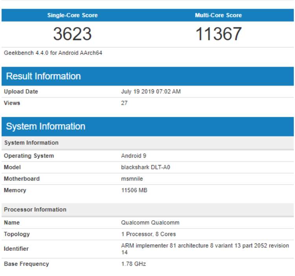Select the 1.78 GHz base frequency
The height and width of the screenshot is (276, 295).
point(133,264)
